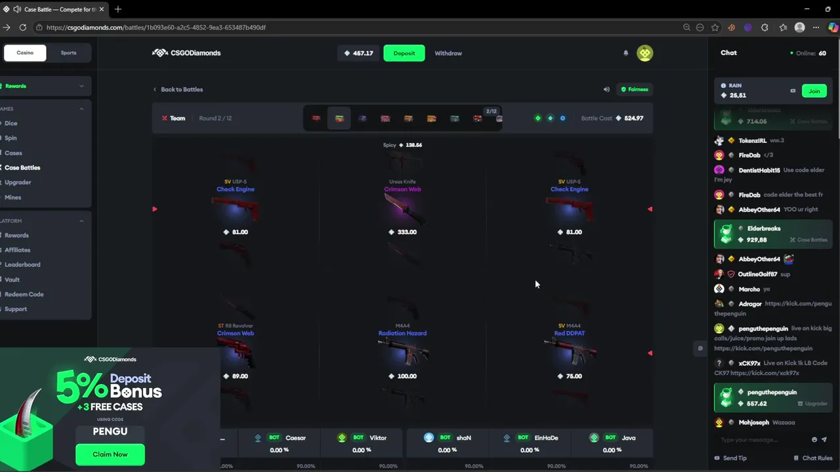
Task: Click the rain cash icon beside Join
Action: (793, 91)
